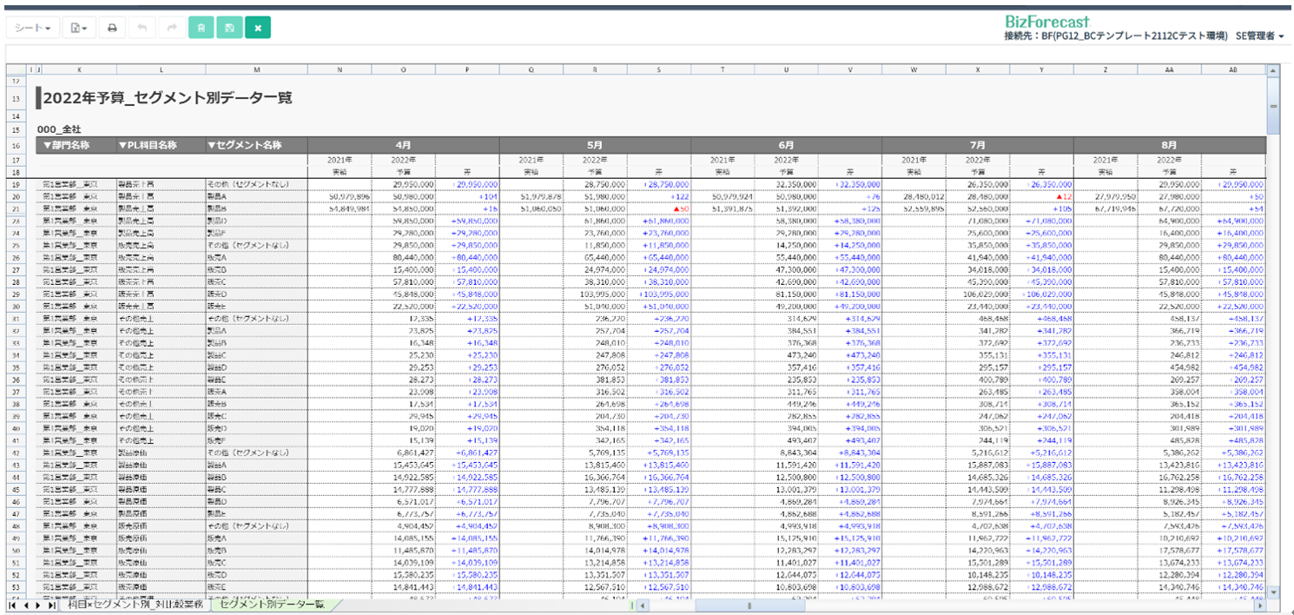Click the 4月 month header
1294x615 pixels.
(x=403, y=145)
